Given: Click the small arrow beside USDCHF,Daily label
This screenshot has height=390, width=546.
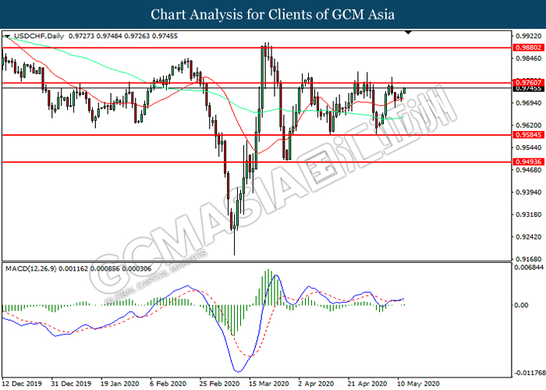Looking at the screenshot, I should click(7, 37).
